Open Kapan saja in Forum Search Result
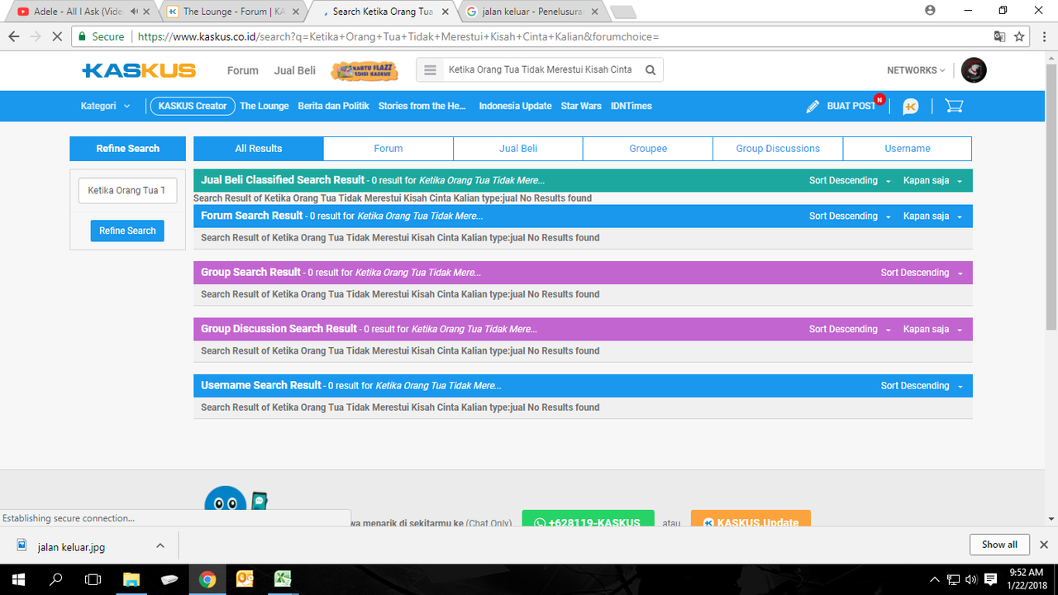1058x595 pixels. pyautogui.click(x=932, y=216)
